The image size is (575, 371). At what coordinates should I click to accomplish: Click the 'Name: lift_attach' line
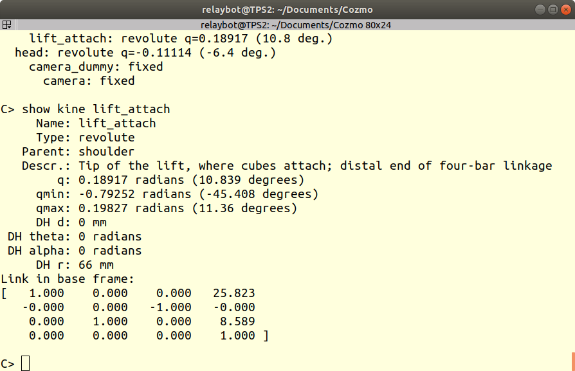click(96, 123)
